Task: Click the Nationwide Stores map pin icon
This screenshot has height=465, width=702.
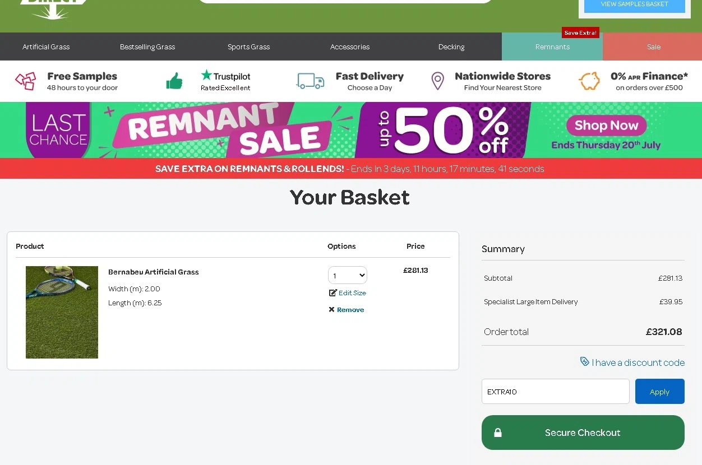Action: point(437,81)
